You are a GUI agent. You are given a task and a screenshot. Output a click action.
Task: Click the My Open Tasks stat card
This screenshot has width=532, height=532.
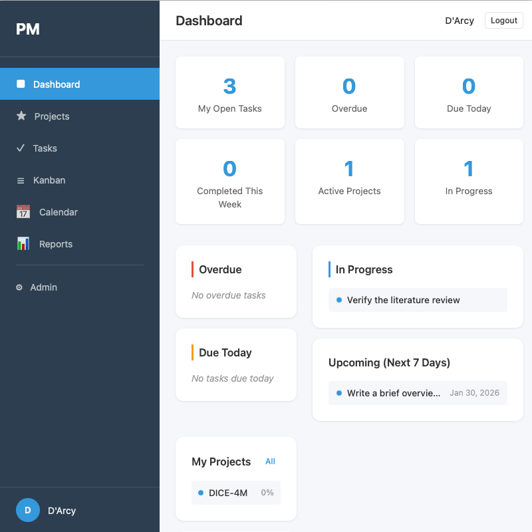point(229,92)
